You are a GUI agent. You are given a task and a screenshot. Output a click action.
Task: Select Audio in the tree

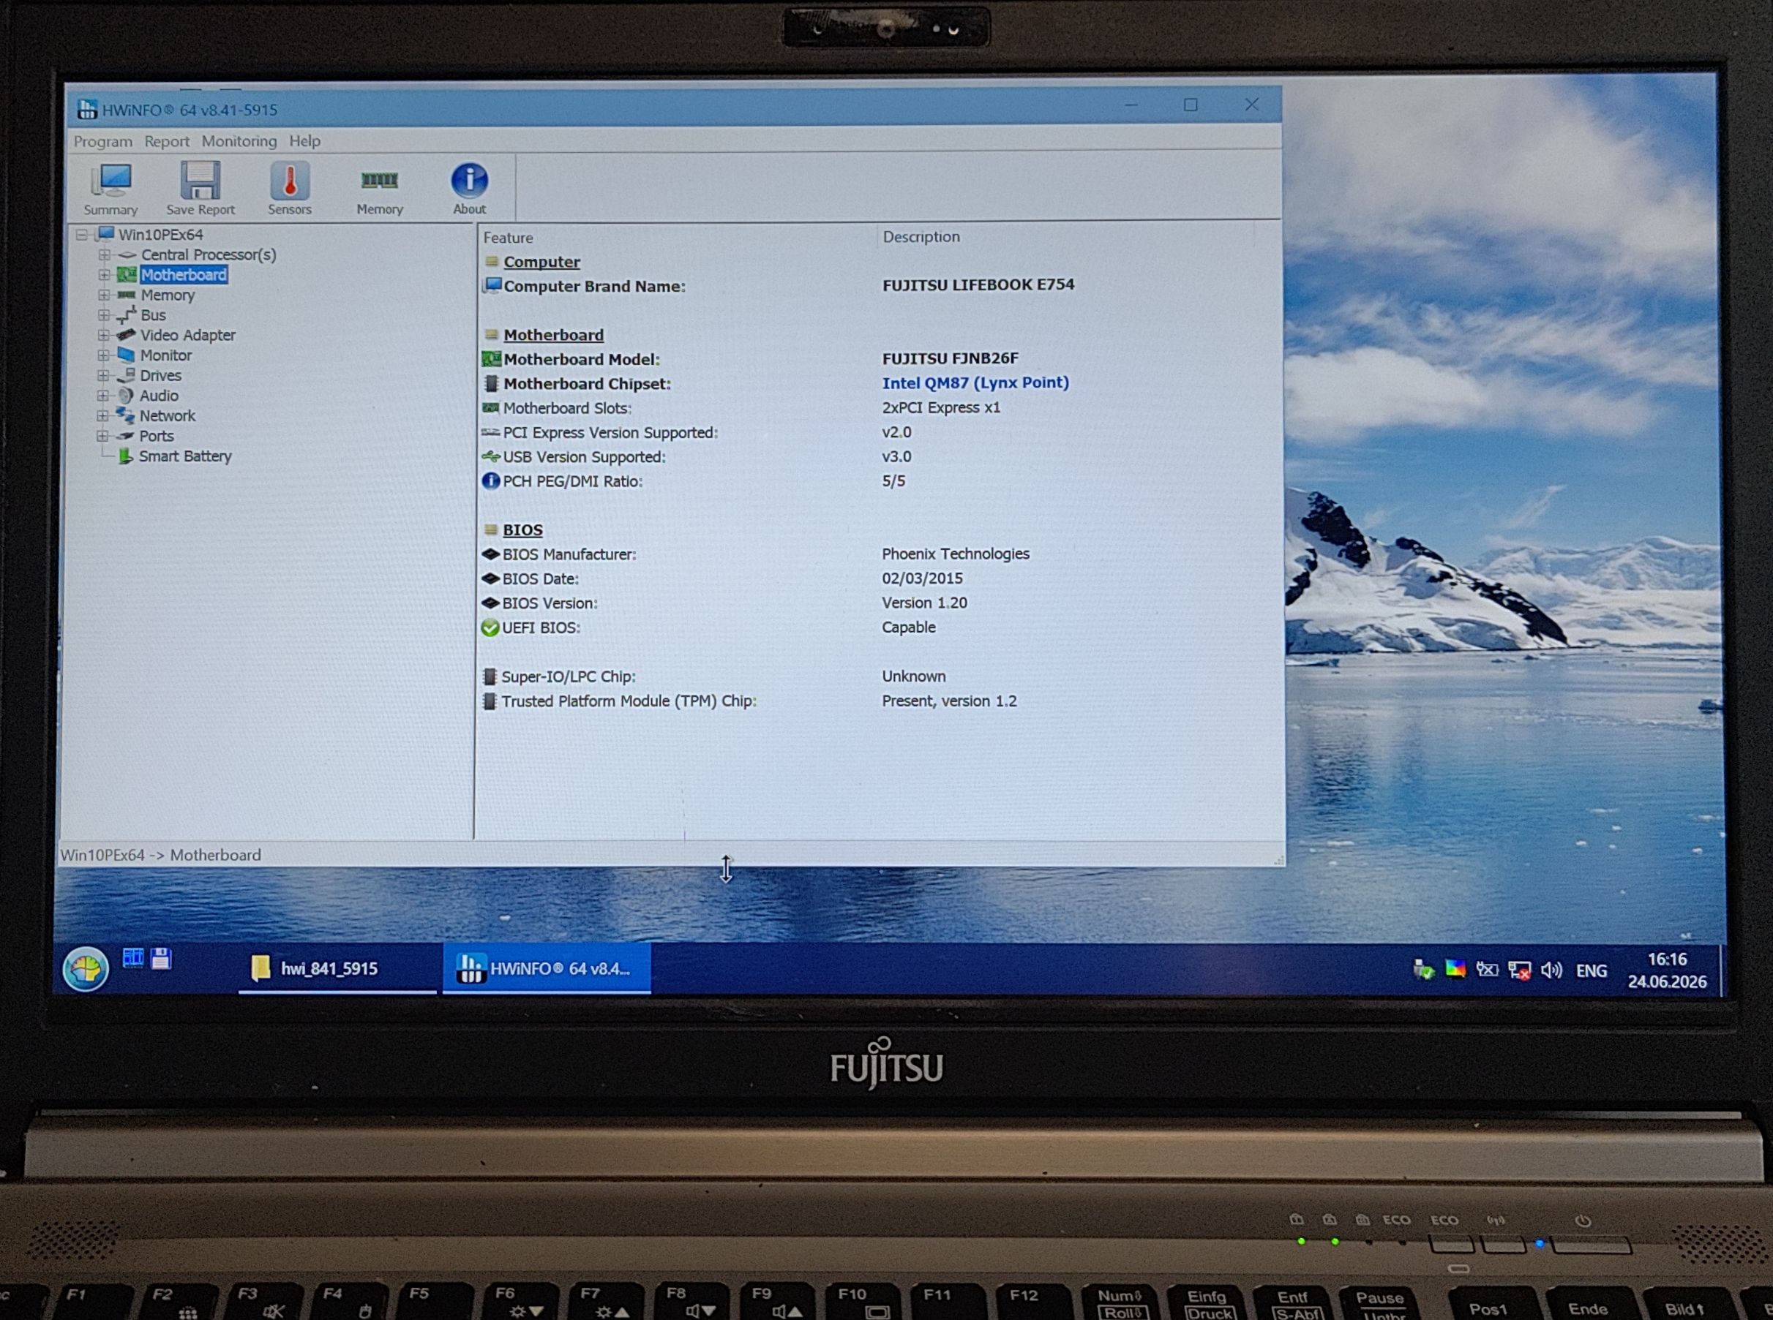(x=159, y=396)
